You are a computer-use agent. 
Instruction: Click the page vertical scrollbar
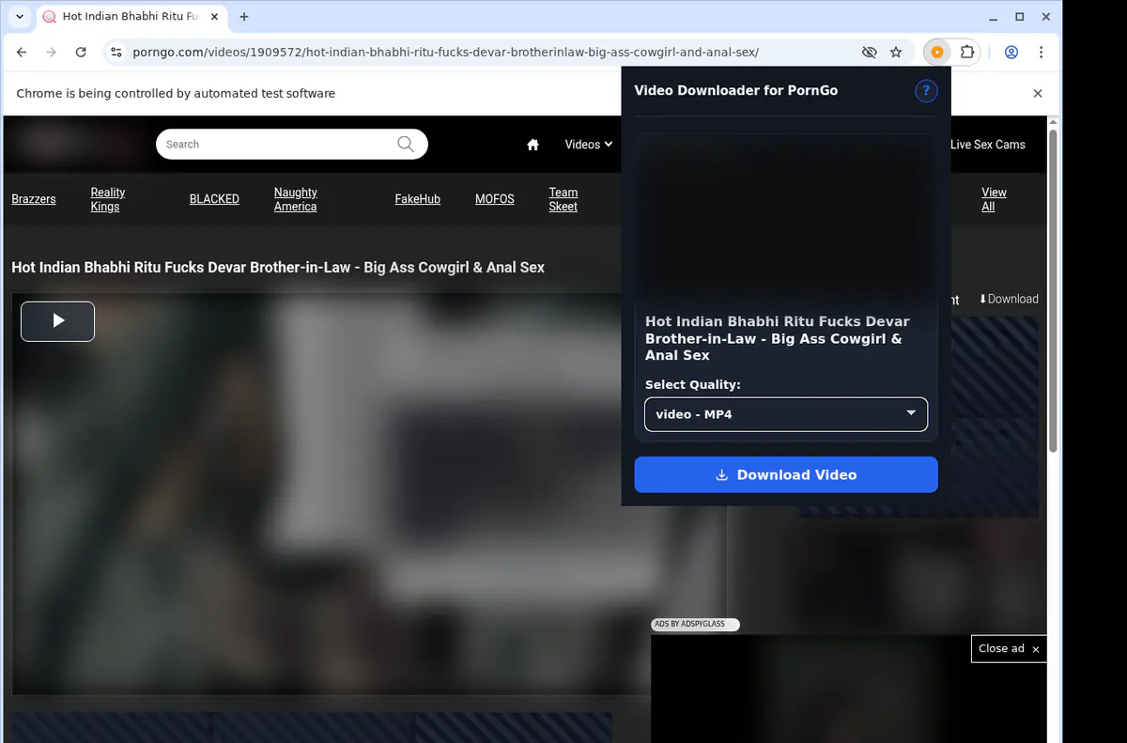(x=1054, y=291)
